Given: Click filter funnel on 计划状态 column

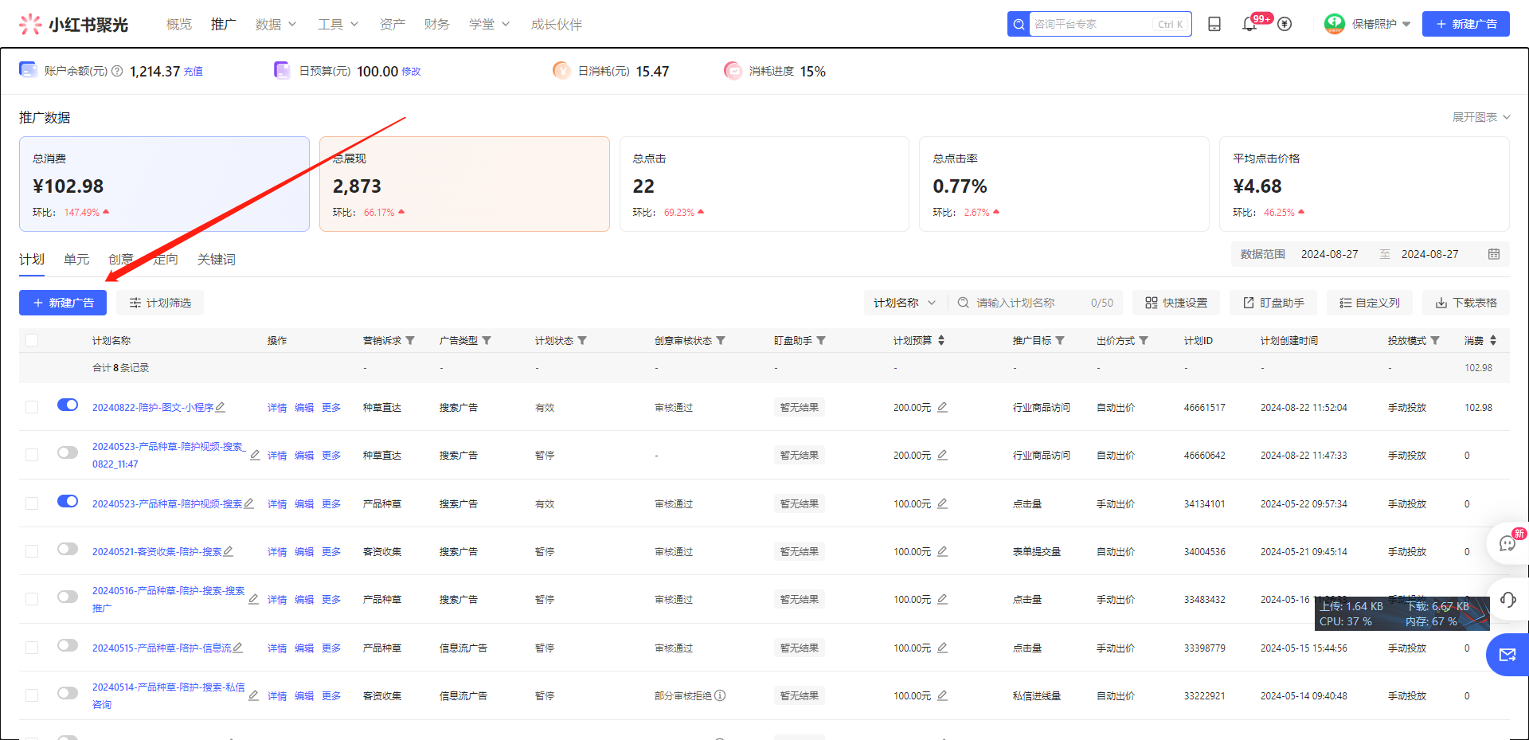Looking at the screenshot, I should pyautogui.click(x=582, y=340).
